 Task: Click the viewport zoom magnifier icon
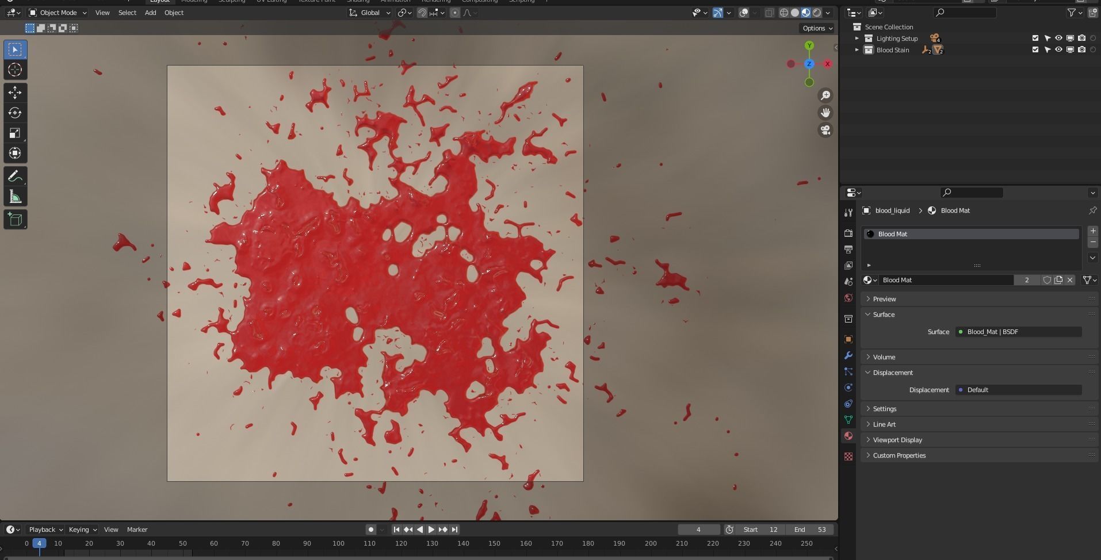825,95
